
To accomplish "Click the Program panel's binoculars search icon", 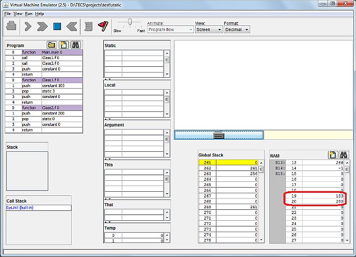I will click(x=75, y=45).
